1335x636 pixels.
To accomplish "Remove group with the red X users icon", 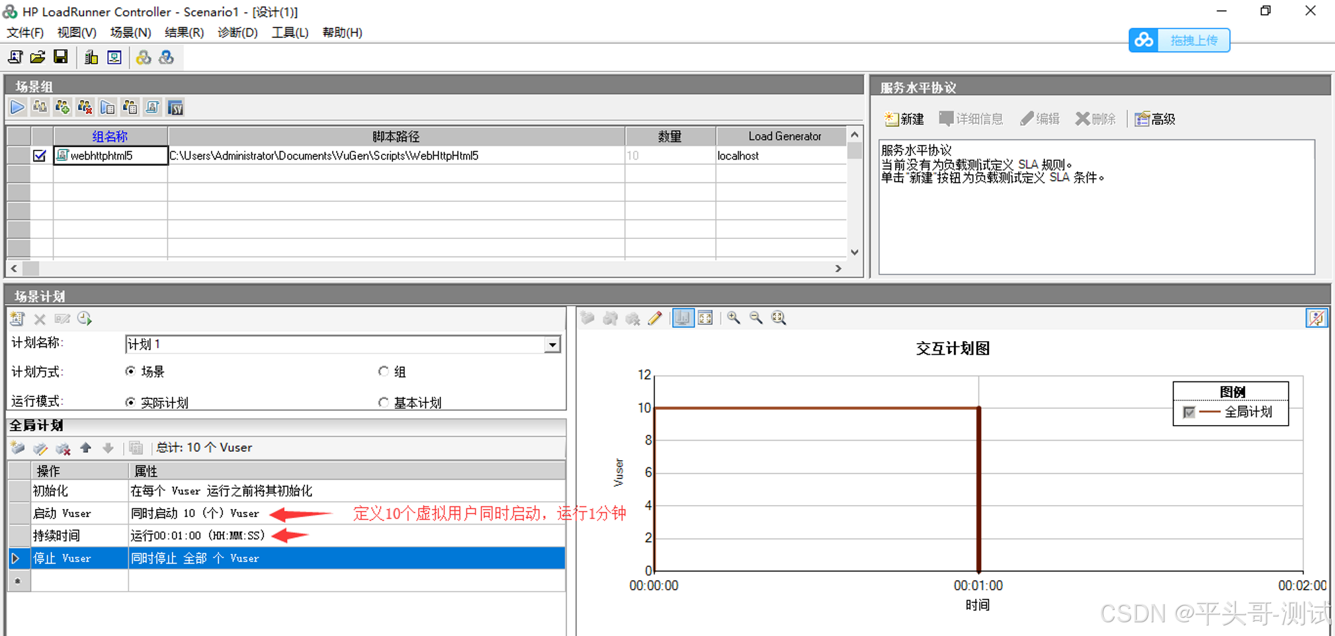I will (x=85, y=107).
